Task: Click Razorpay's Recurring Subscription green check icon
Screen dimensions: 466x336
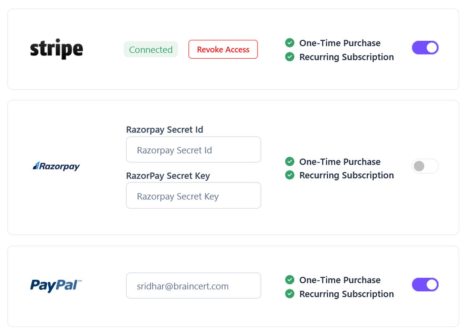Action: [289, 175]
